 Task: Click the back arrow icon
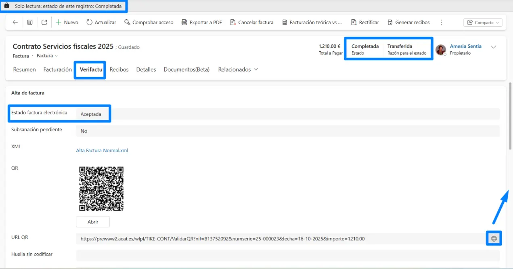(15, 23)
